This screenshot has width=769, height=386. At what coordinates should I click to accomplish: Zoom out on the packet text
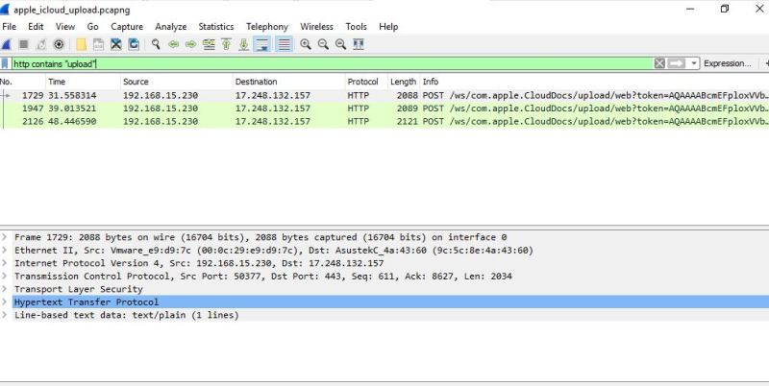pos(323,44)
